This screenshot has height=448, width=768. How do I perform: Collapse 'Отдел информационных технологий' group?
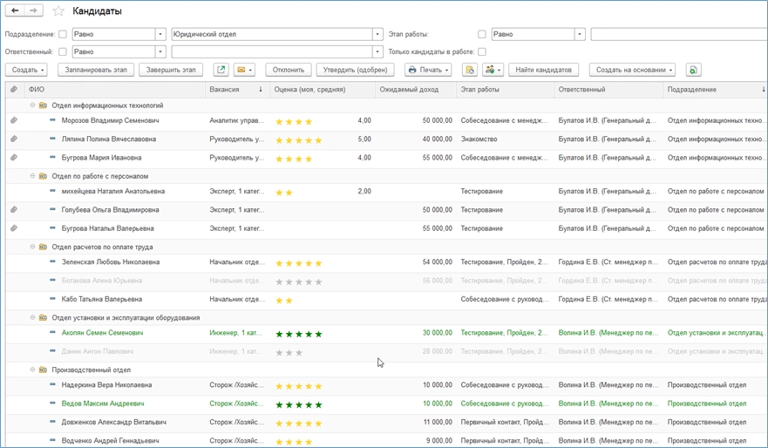pyautogui.click(x=33, y=105)
